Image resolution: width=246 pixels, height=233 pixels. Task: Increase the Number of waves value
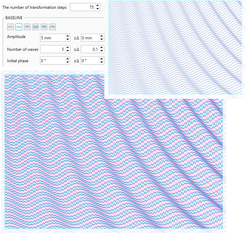pyautogui.click(x=68, y=47)
